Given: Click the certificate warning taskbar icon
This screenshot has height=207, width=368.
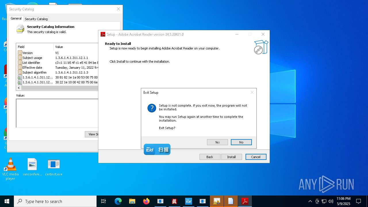Looking at the screenshot, I should point(217,201).
